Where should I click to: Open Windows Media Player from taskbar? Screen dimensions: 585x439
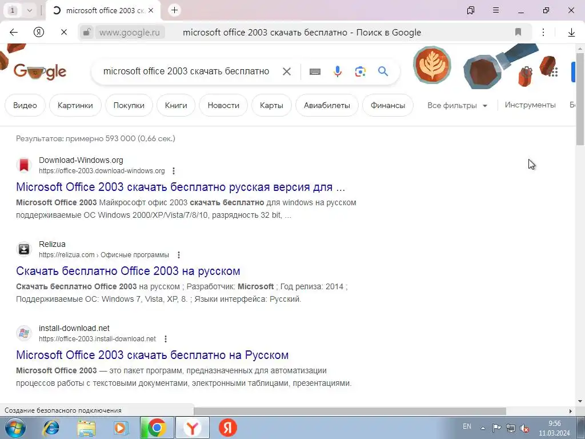click(x=121, y=428)
